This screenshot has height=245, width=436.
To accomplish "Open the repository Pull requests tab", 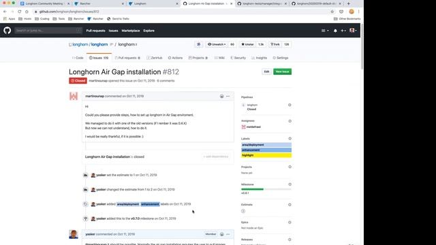I will pos(127,58).
